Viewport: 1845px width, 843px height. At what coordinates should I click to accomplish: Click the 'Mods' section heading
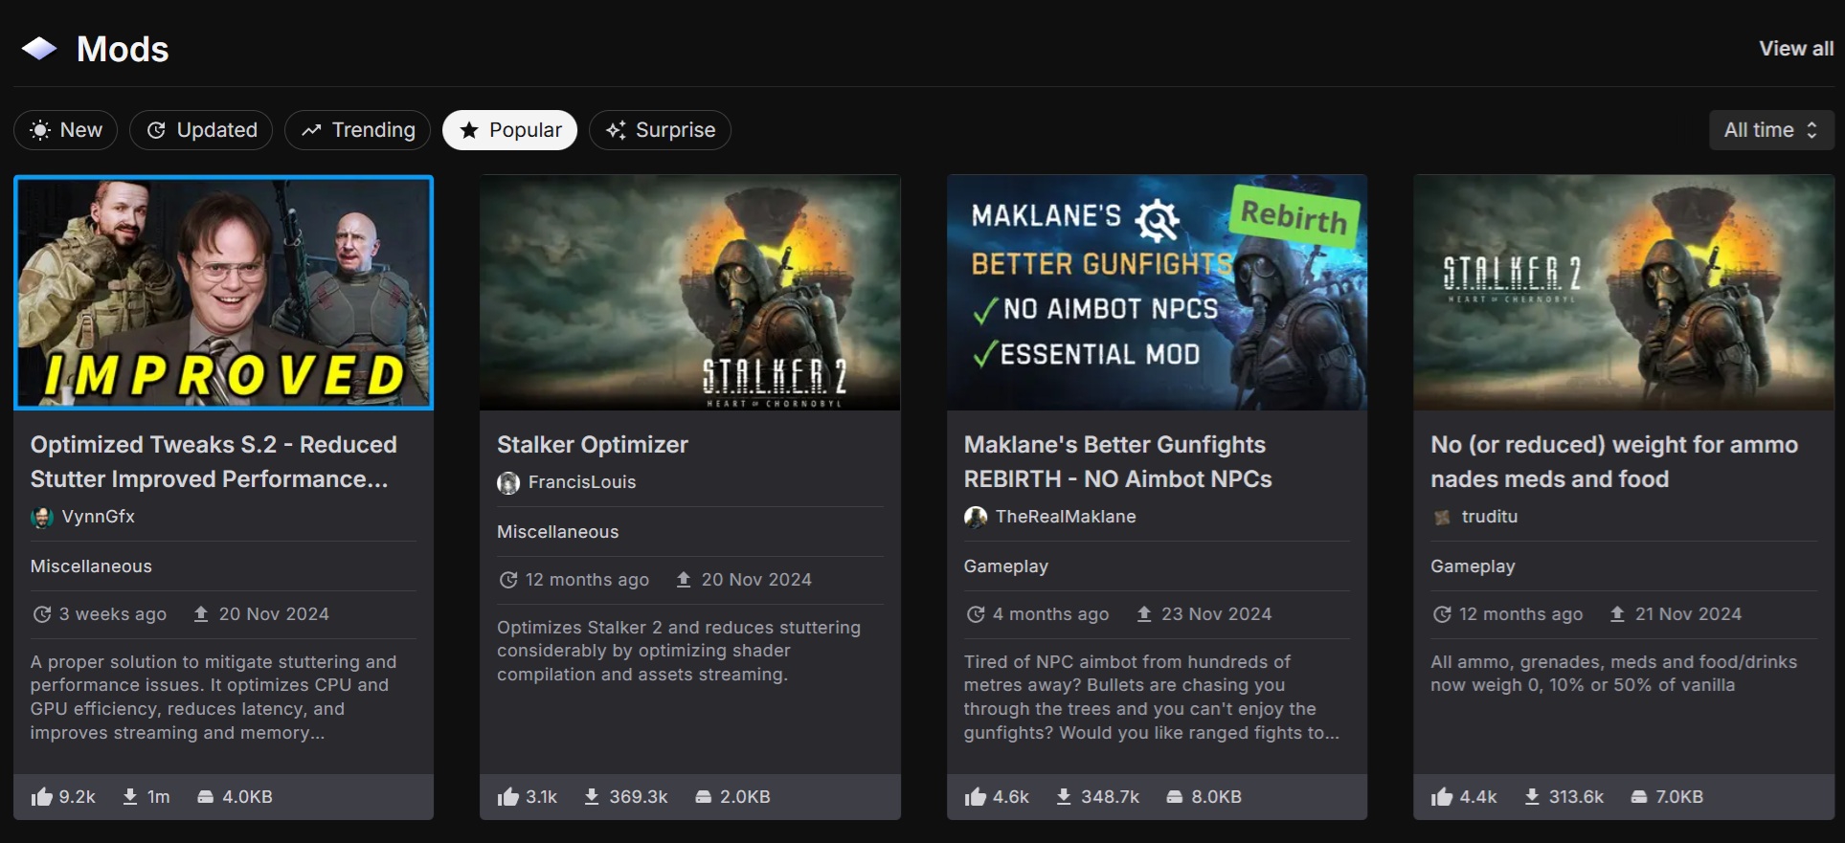pos(123,49)
